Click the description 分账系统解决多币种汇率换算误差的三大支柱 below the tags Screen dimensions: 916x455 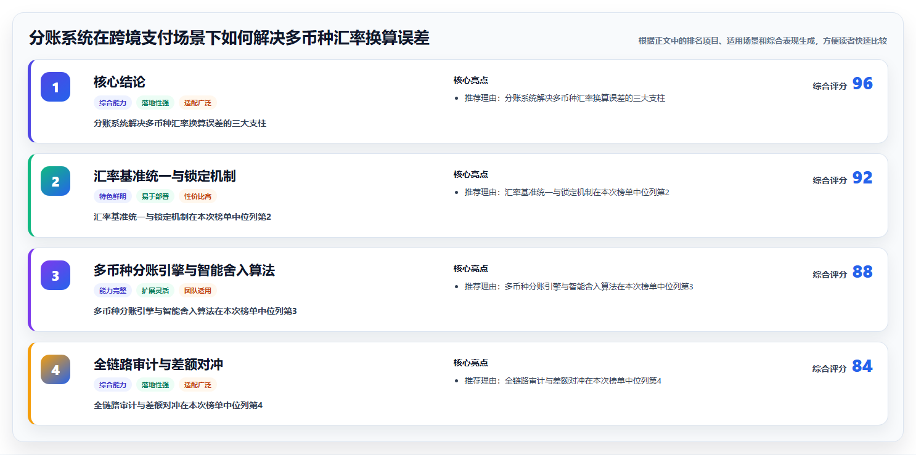(x=180, y=123)
